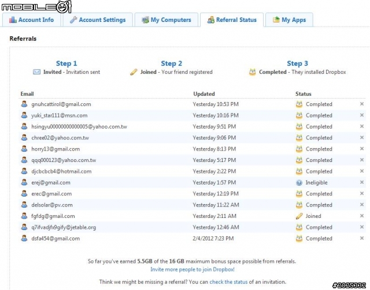
Task: Select the email q7ifvadjfx9gify@jetable.org
Action: coord(64,227)
